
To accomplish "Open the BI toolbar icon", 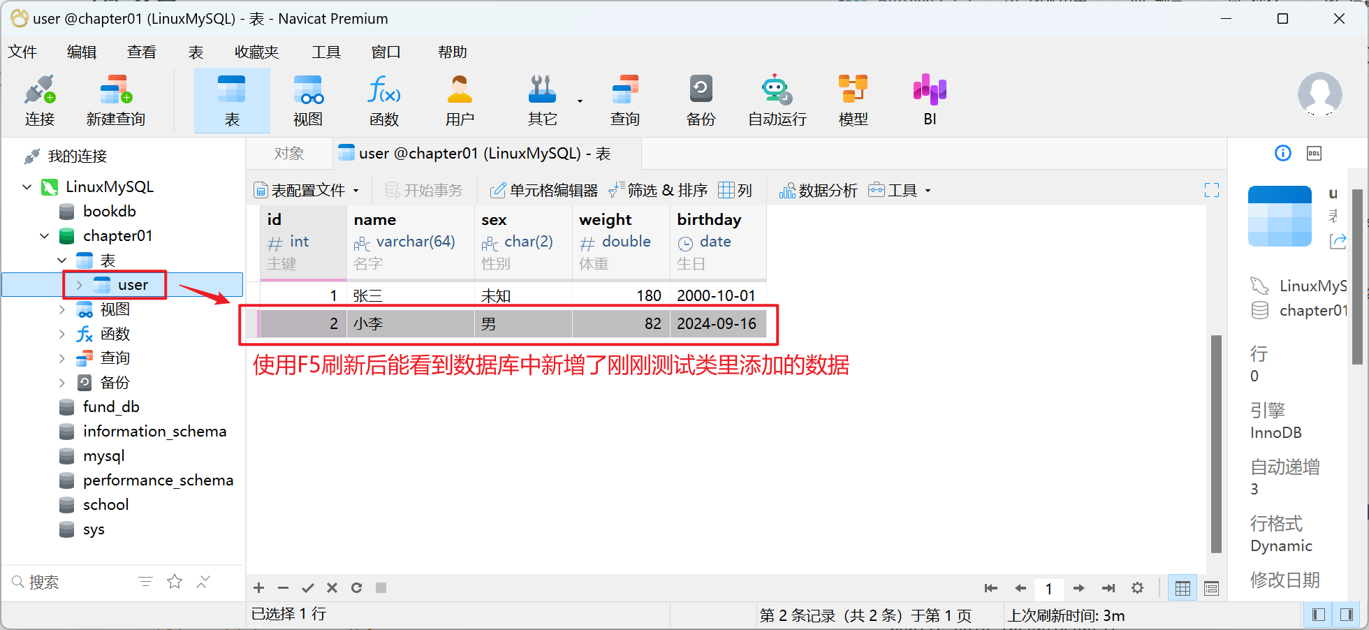I will 930,100.
